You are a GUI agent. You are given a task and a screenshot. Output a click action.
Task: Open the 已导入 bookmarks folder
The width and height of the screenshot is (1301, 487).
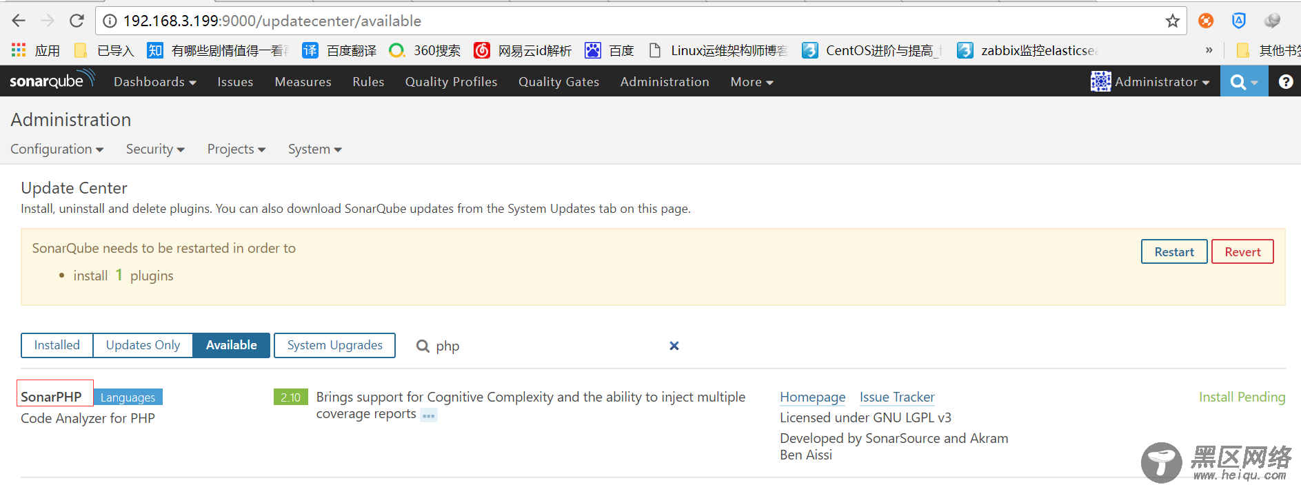(104, 50)
